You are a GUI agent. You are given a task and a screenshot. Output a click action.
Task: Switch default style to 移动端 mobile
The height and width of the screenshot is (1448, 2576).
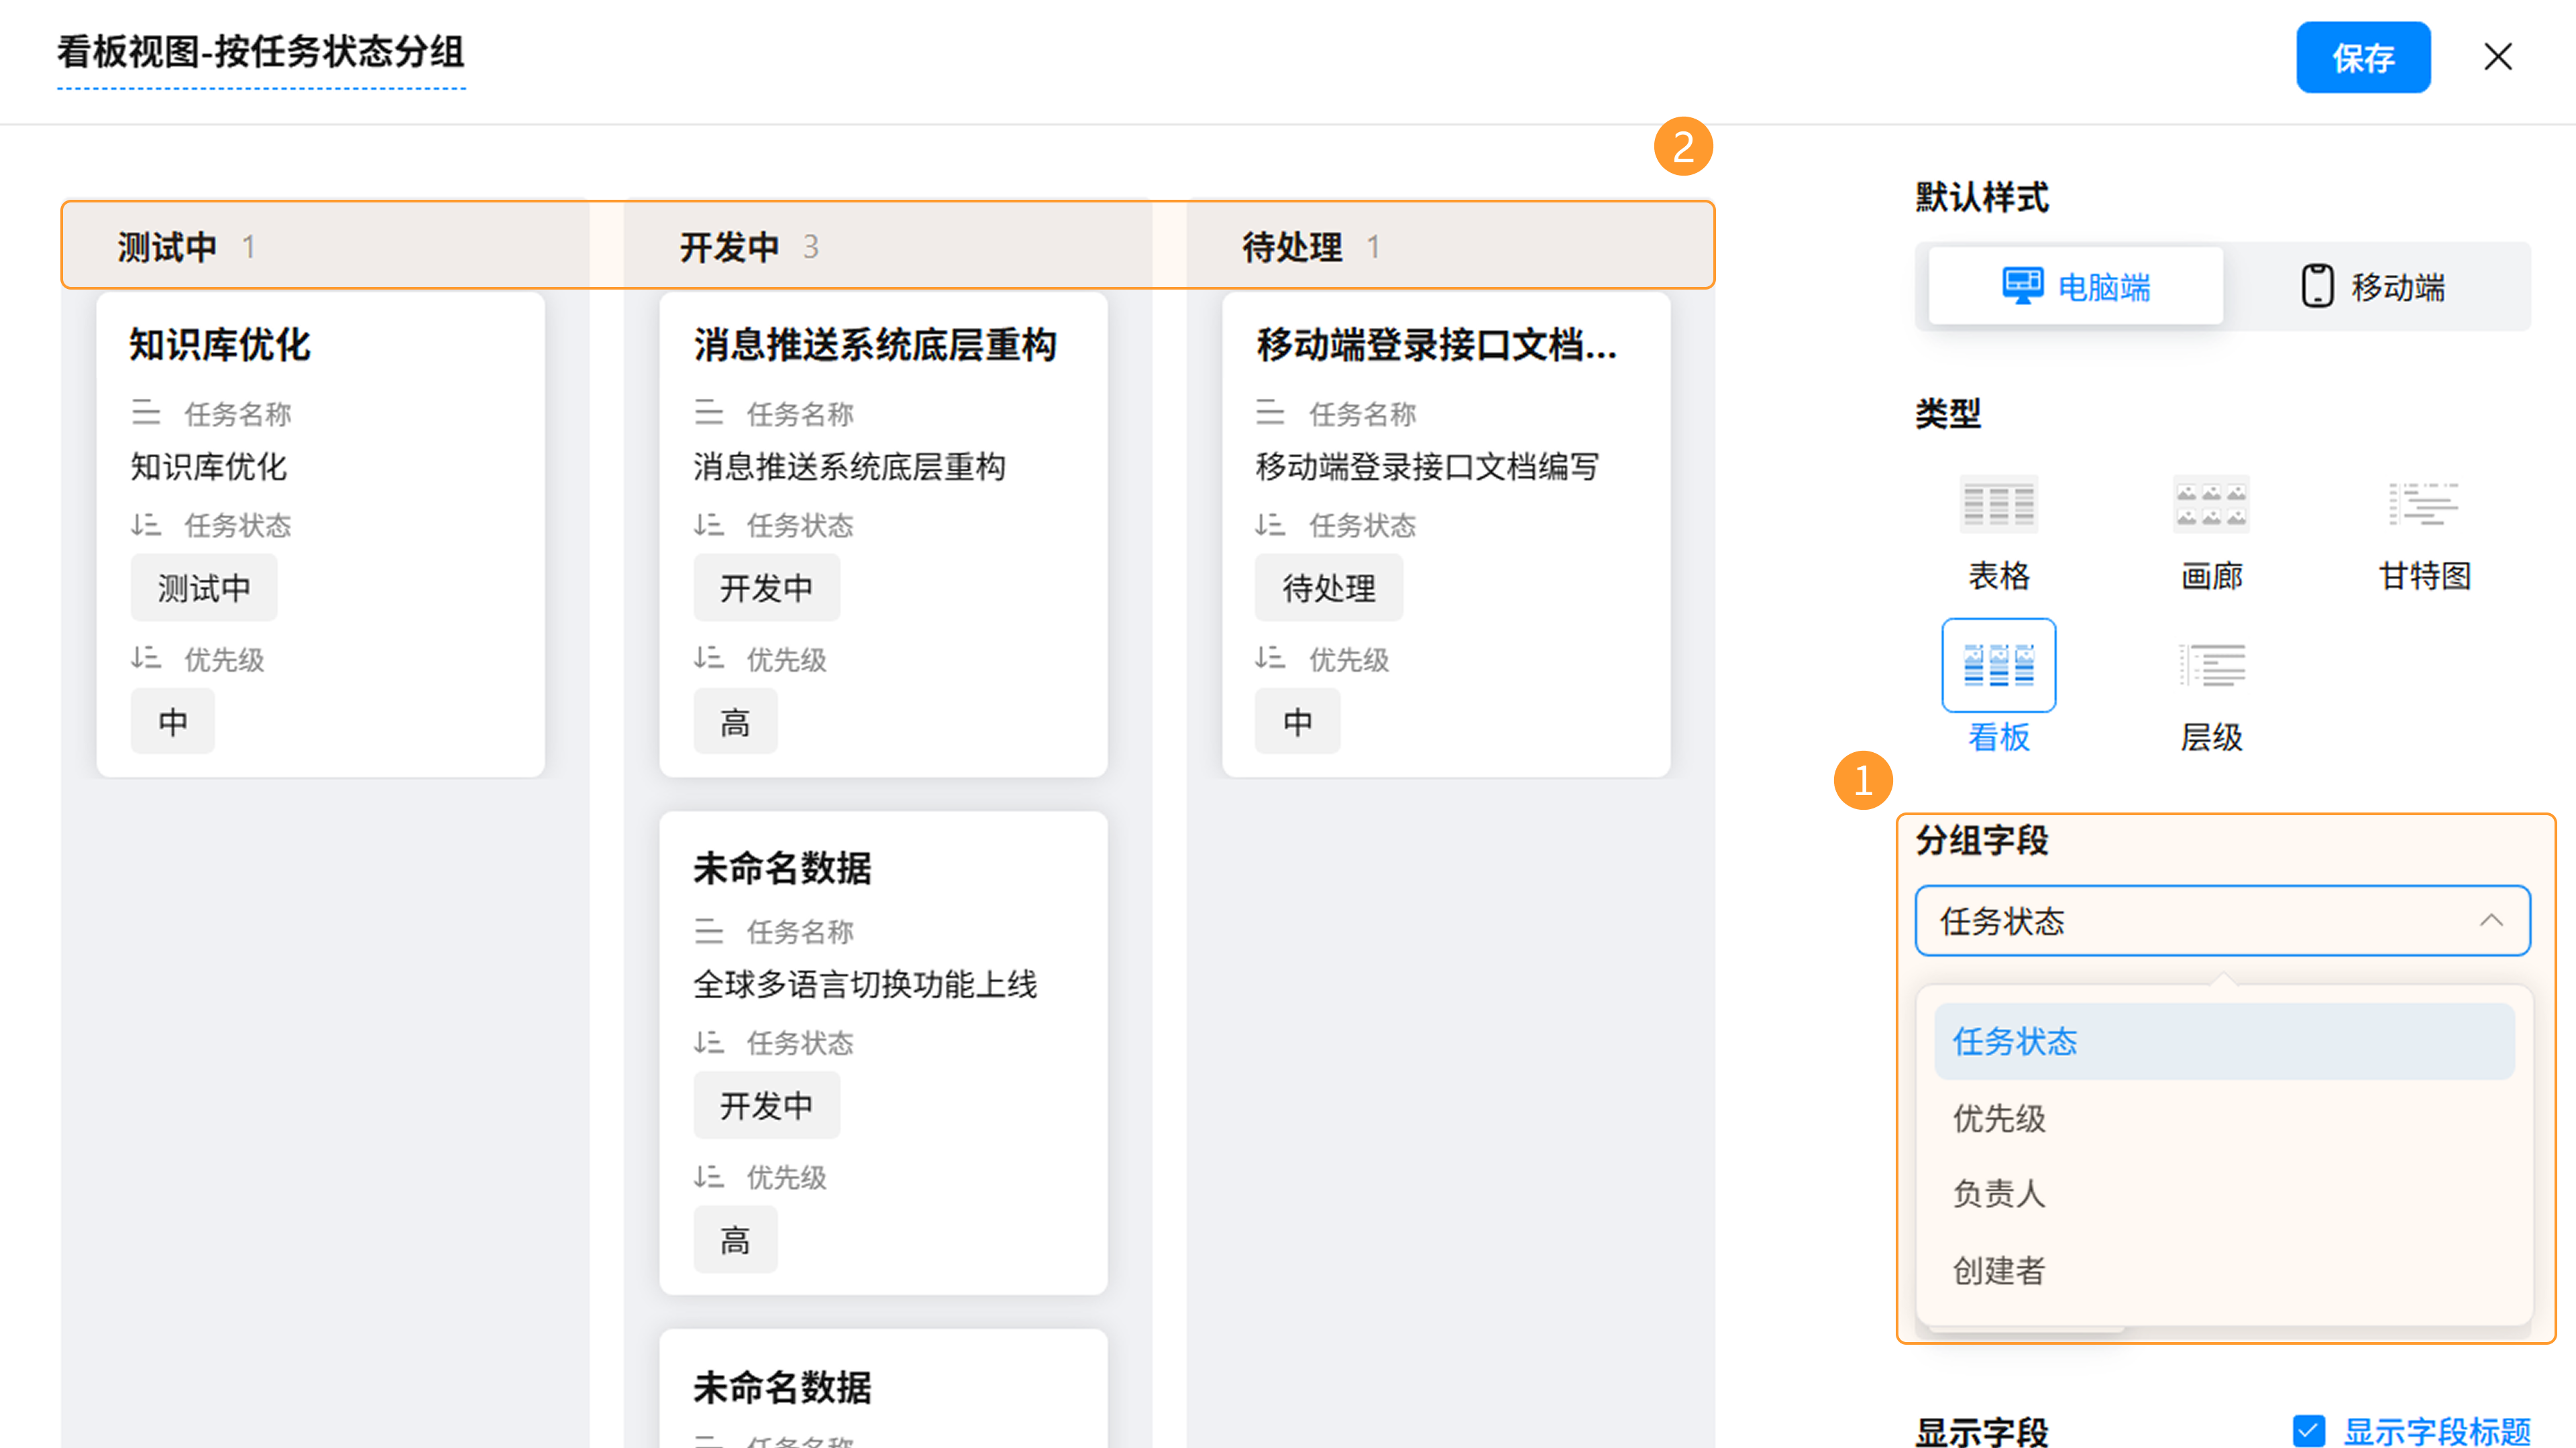[x=2372, y=287]
